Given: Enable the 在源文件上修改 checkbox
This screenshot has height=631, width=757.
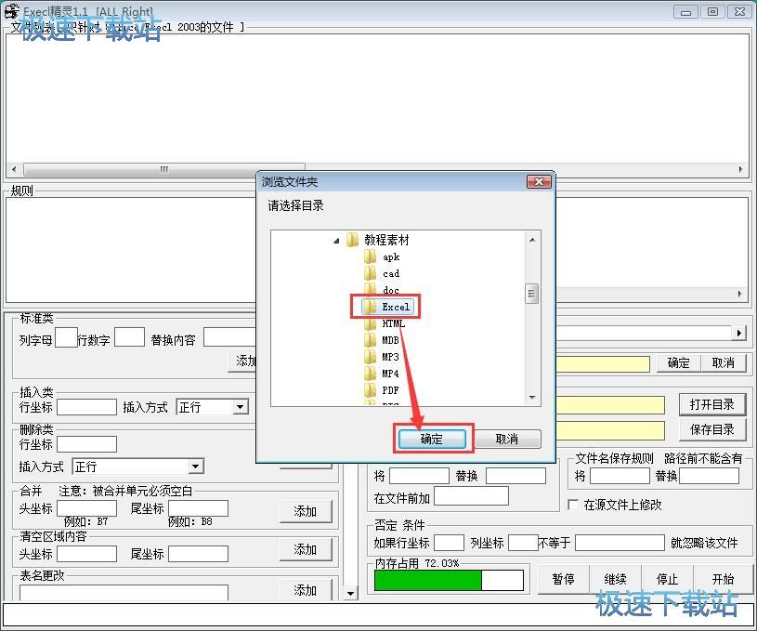Looking at the screenshot, I should click(x=573, y=505).
